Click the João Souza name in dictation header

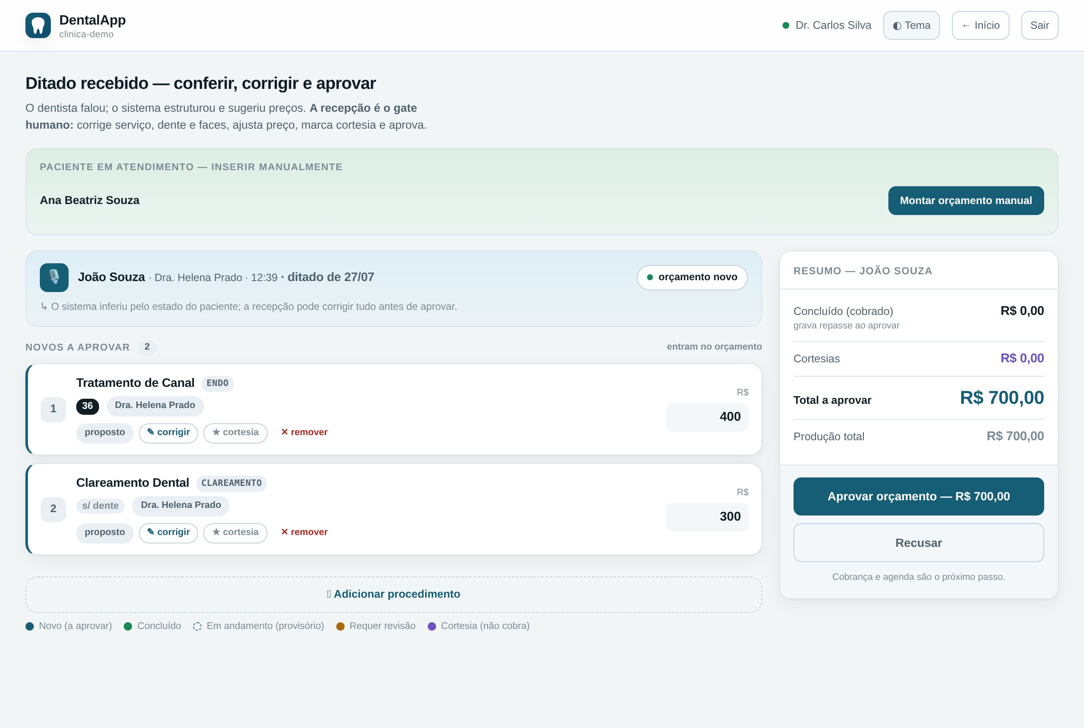[x=111, y=277]
